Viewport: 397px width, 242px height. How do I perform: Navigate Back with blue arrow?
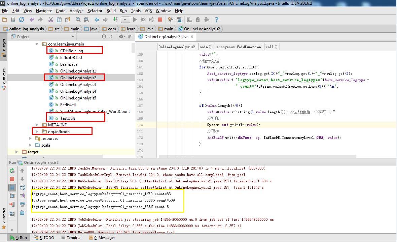(97, 20)
